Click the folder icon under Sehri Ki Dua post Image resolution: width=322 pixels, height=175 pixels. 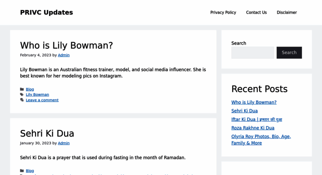(x=22, y=171)
